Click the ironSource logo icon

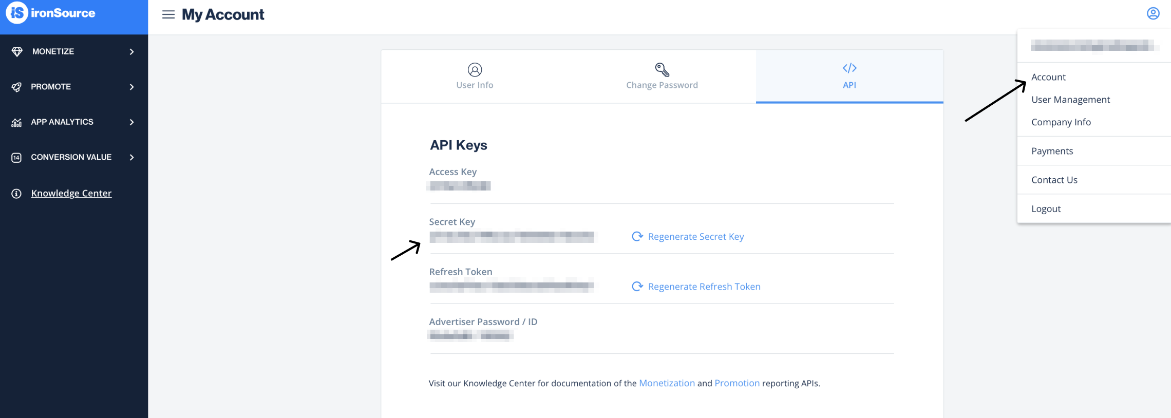click(x=17, y=13)
